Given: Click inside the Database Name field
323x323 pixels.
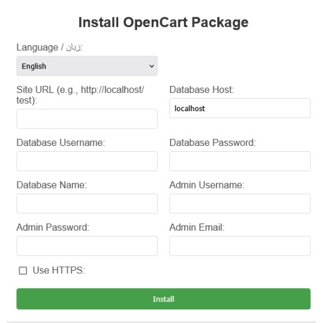Looking at the screenshot, I should (x=87, y=203).
